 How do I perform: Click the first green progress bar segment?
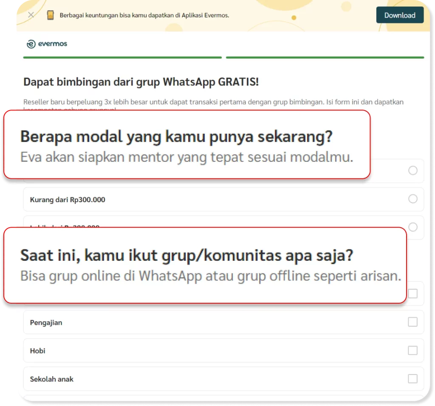tap(122, 57)
